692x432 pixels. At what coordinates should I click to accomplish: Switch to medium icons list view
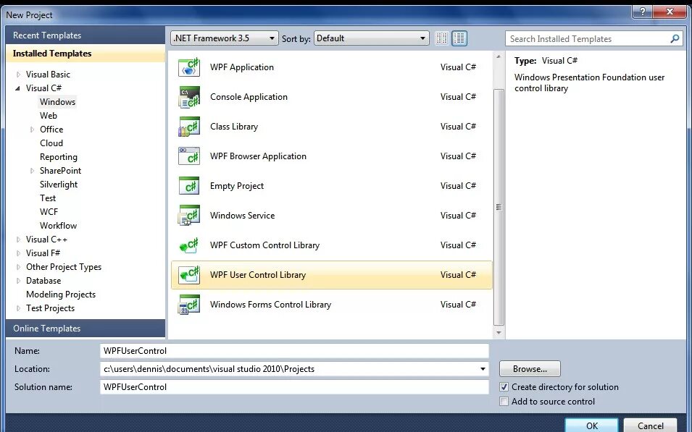(459, 38)
